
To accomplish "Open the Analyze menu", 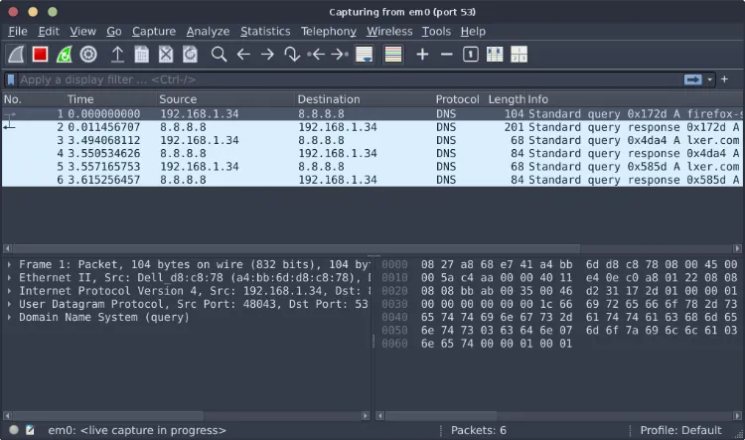I will (208, 32).
